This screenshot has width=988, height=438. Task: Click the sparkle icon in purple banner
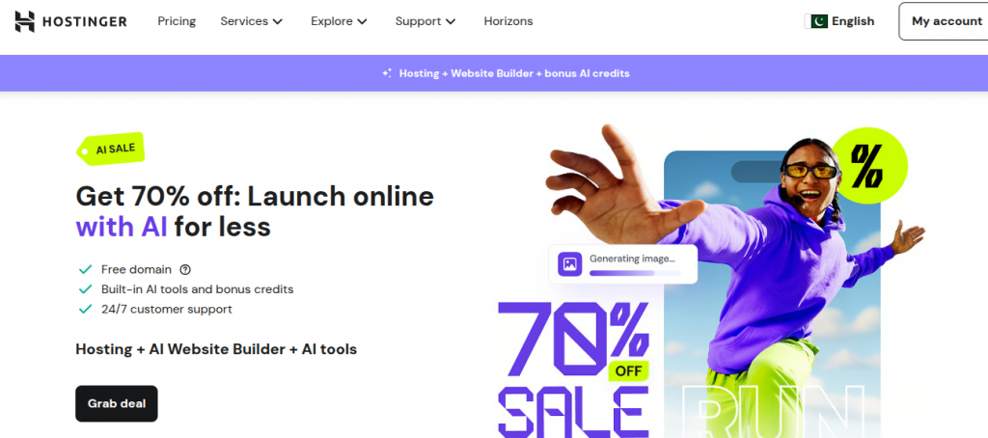(x=388, y=73)
